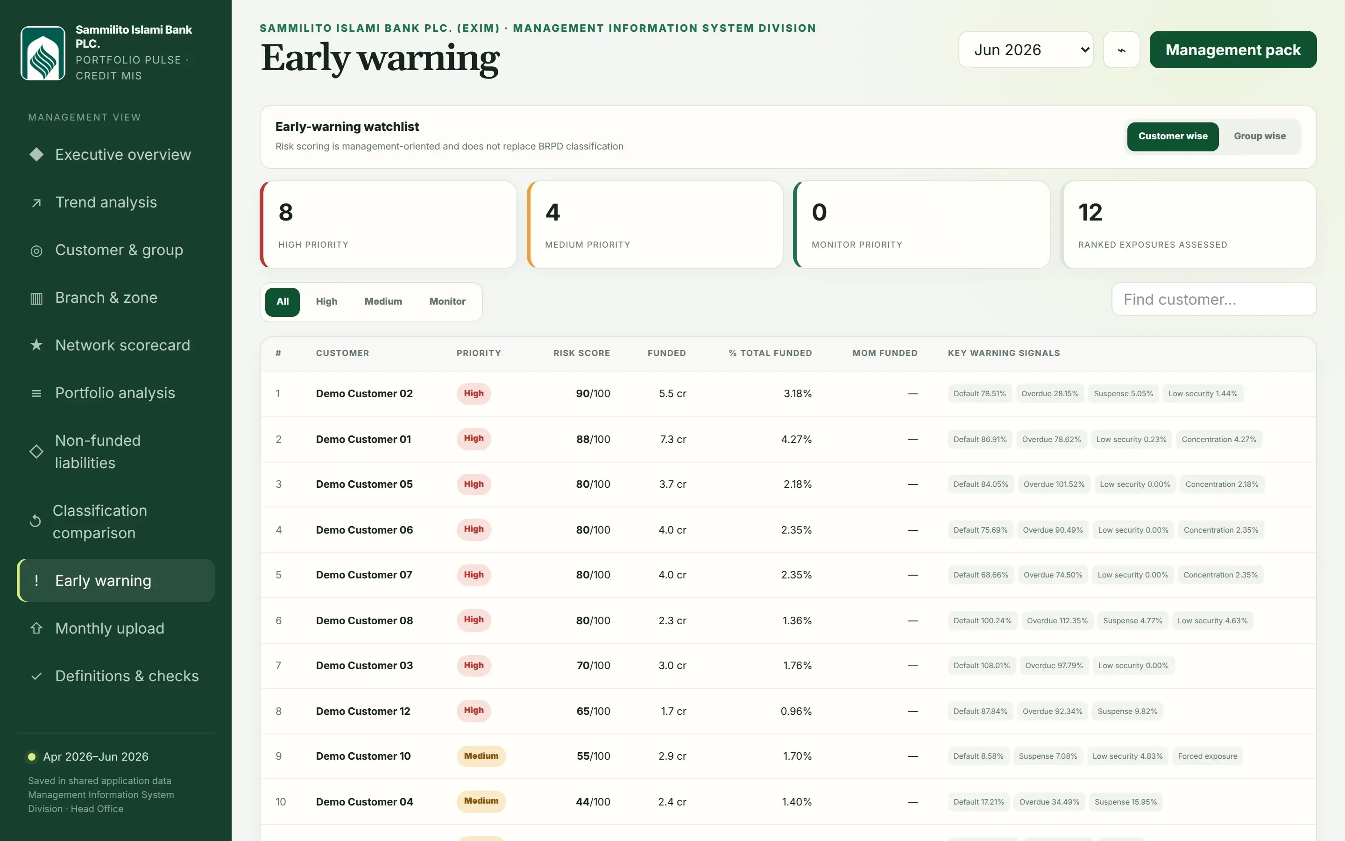The image size is (1345, 841).
Task: Open the Jun 2026 period dropdown
Action: [1026, 50]
